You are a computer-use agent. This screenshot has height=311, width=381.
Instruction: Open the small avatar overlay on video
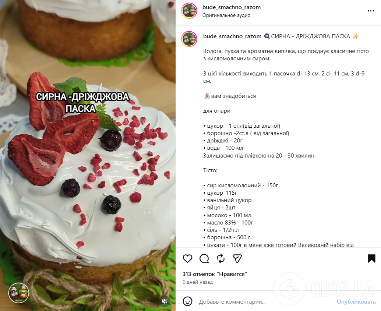click(19, 293)
